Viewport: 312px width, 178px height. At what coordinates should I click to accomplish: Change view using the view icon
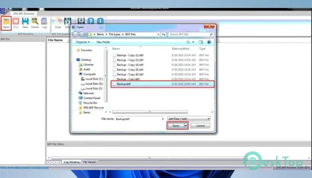point(188,42)
